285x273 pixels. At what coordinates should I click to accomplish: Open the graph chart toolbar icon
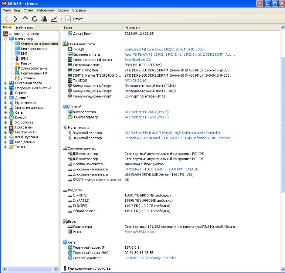click(x=54, y=19)
